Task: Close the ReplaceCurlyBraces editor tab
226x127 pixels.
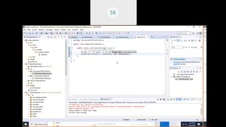Action: coord(148,37)
